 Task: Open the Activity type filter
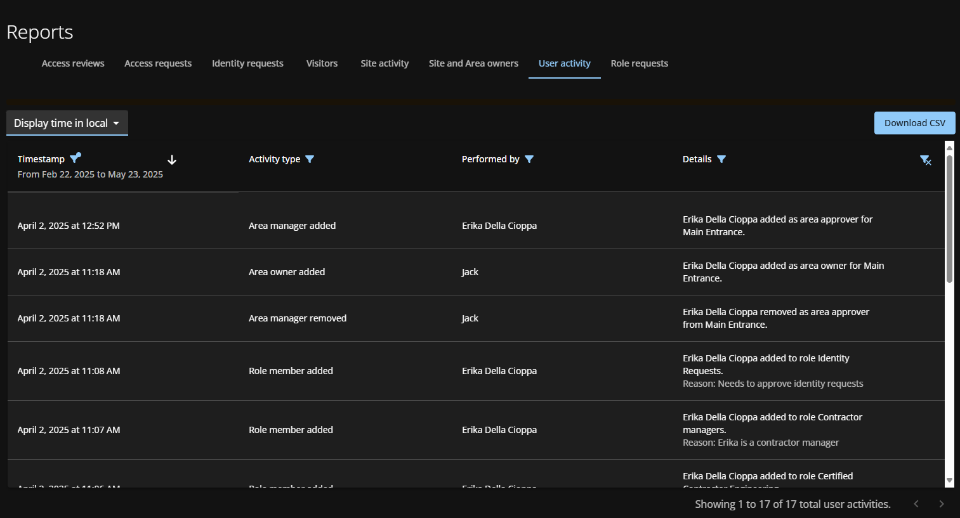[x=310, y=159]
